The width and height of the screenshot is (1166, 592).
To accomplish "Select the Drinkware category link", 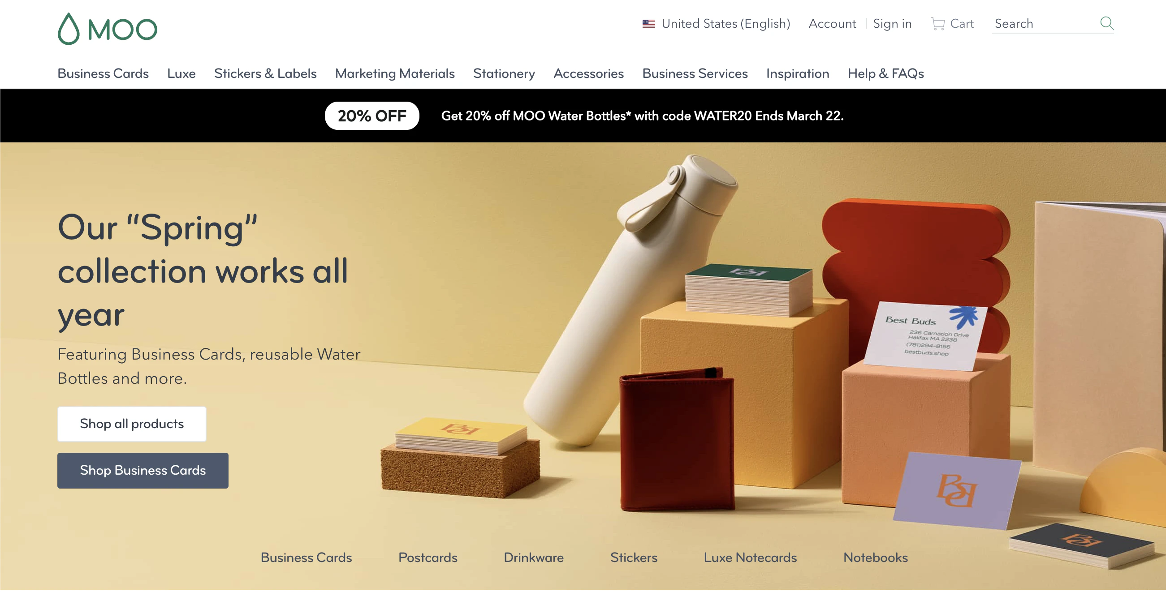I will (x=534, y=557).
